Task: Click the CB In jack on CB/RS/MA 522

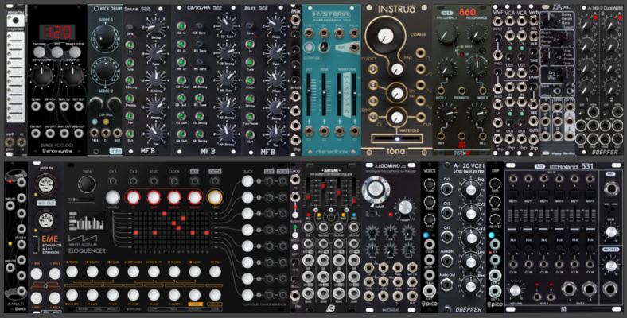Action: [x=181, y=26]
